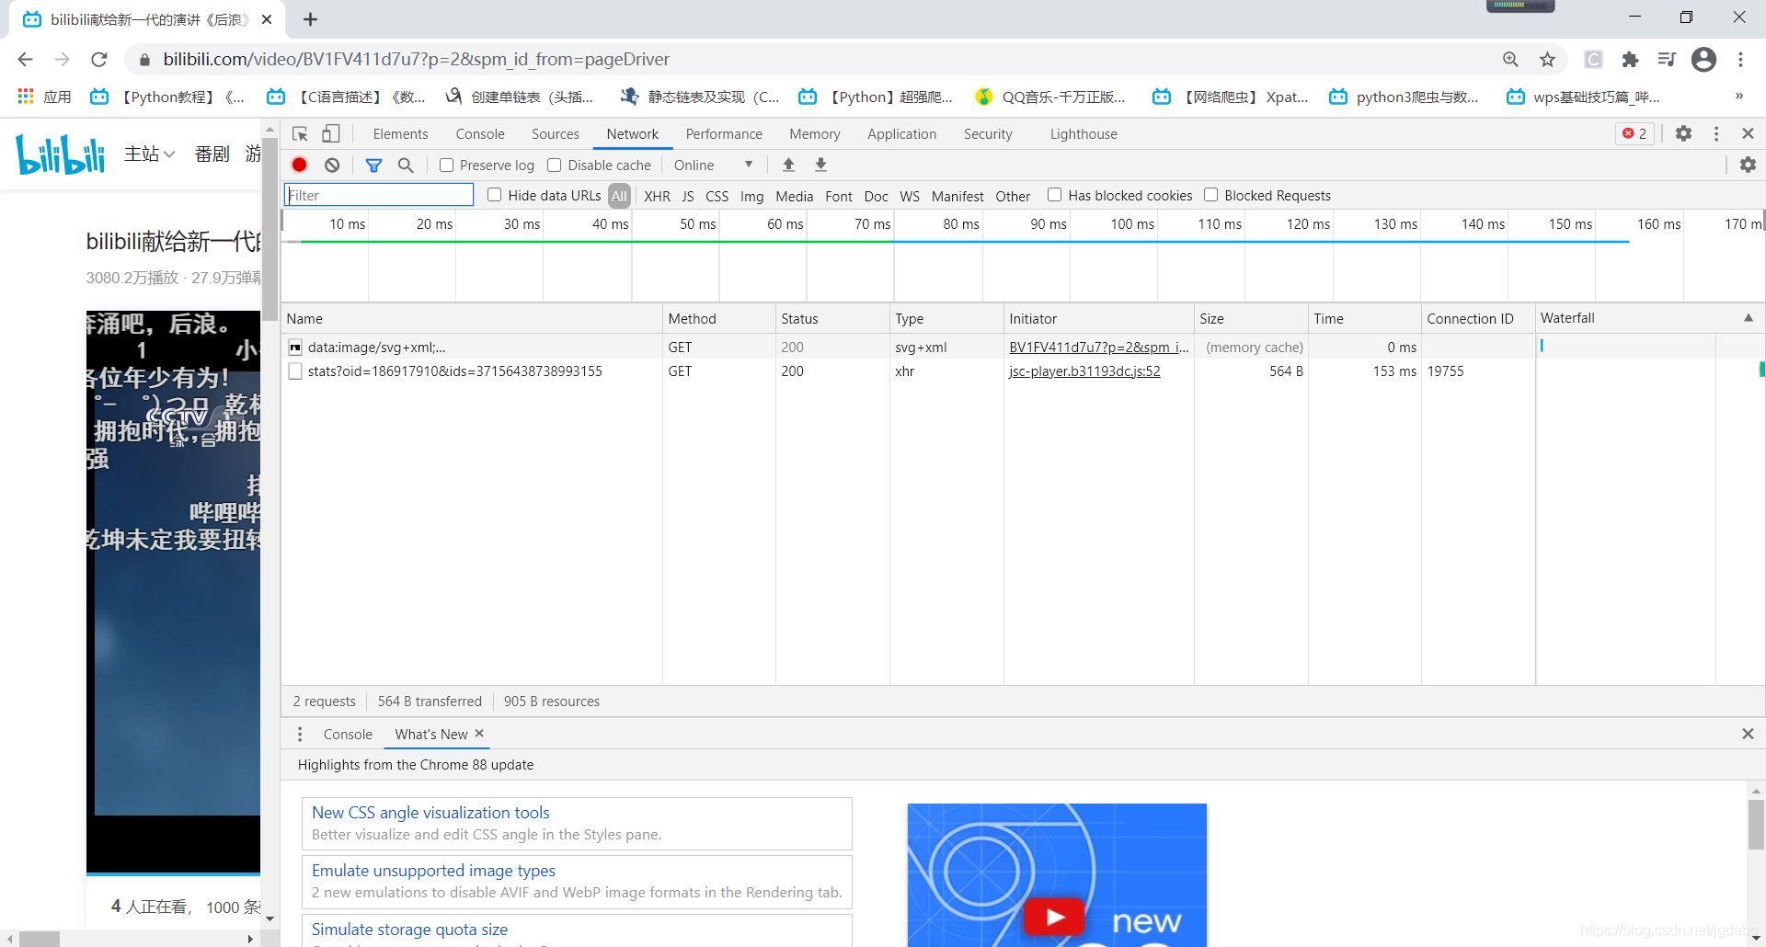Open DevTools settings gear
This screenshot has height=947, width=1766.
[x=1683, y=134]
